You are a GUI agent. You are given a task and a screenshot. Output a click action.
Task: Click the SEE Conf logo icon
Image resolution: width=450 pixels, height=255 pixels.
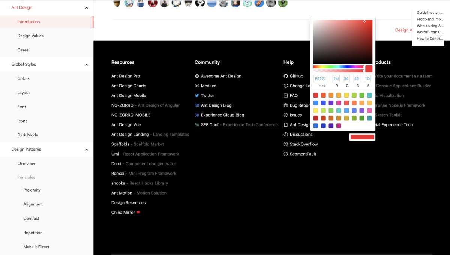[197, 125]
